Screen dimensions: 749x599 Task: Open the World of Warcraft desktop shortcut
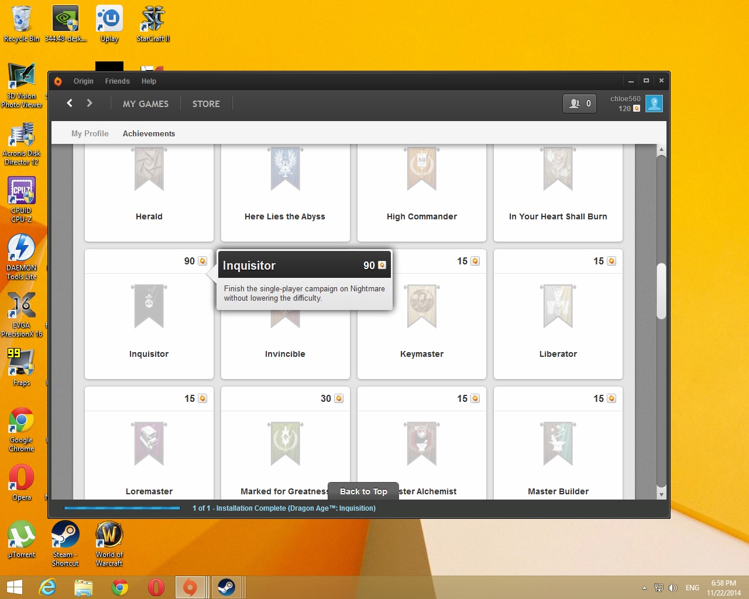pos(109,544)
